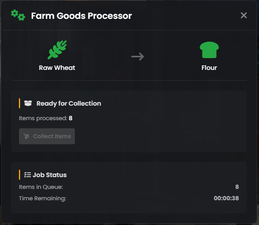Click the cart icon in Collect Items button

coord(27,136)
